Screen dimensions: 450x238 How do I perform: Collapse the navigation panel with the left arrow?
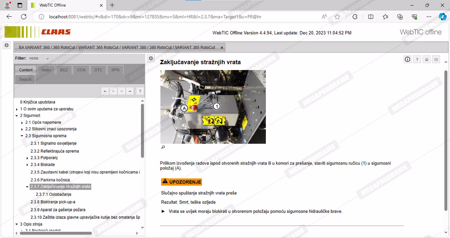click(x=151, y=58)
